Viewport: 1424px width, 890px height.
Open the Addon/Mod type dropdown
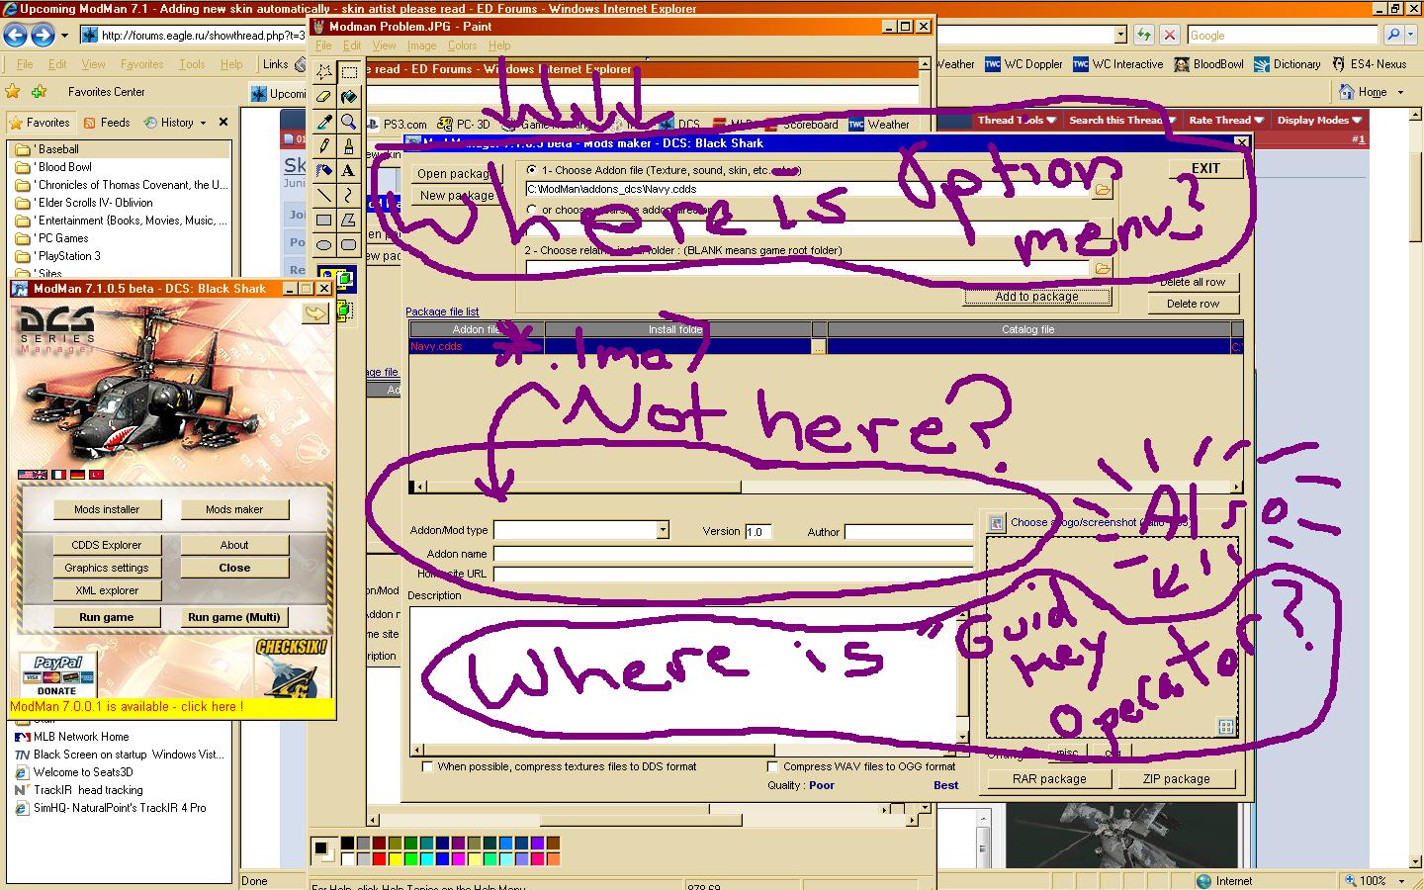663,531
